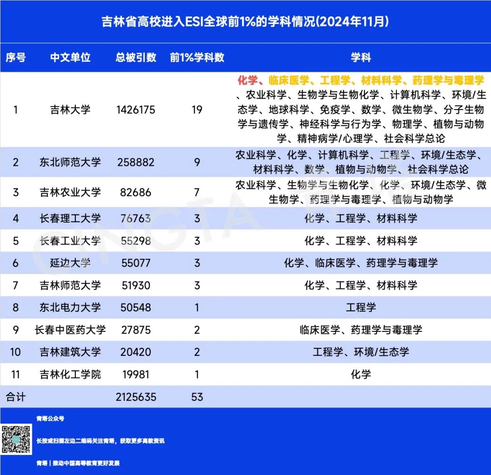Click the '前1%学科数' column header
Screen dimensions: 491x475
click(x=197, y=58)
